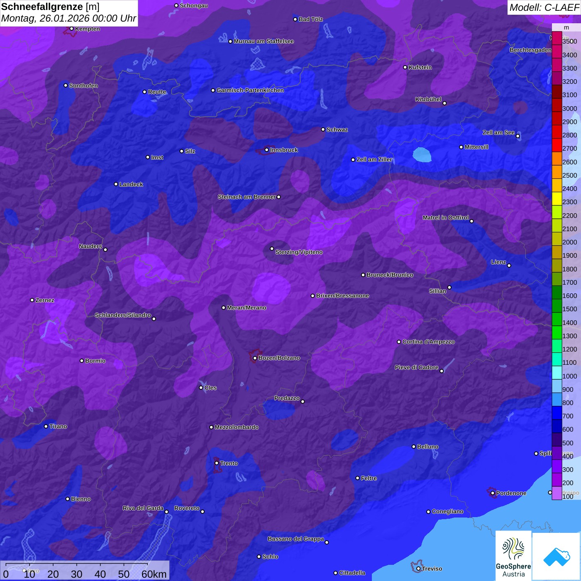Click the Kempten city marker
The image size is (581, 581).
tap(71, 29)
